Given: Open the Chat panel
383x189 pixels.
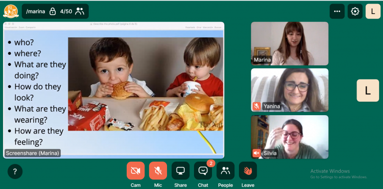Looking at the screenshot, I should (203, 171).
